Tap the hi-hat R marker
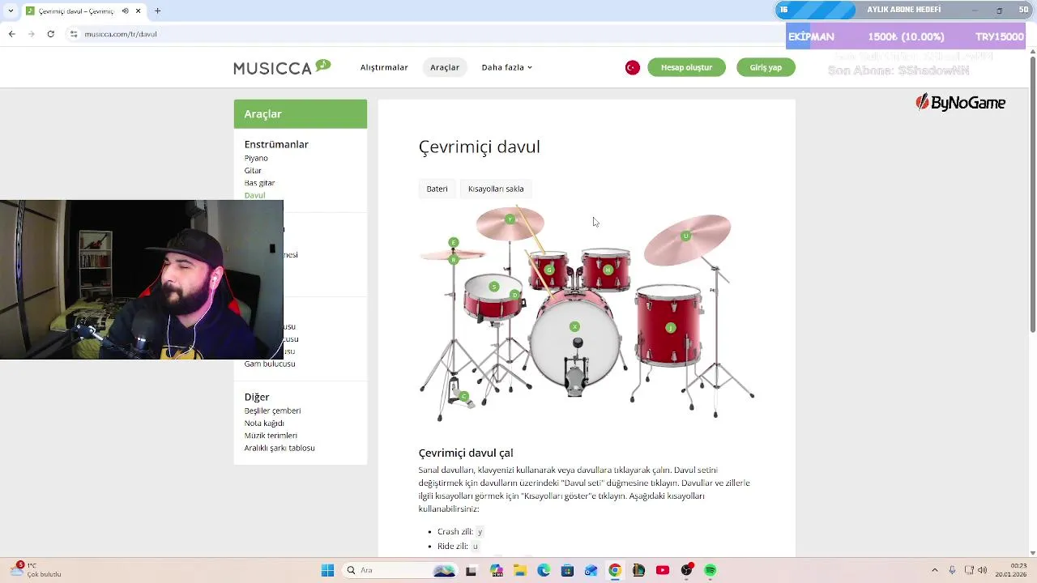1037x583 pixels. (x=454, y=259)
